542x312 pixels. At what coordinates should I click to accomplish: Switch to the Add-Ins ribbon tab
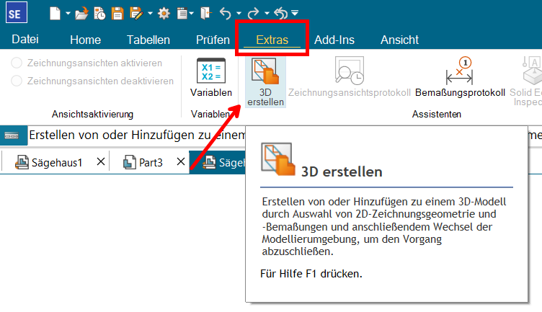(x=334, y=40)
